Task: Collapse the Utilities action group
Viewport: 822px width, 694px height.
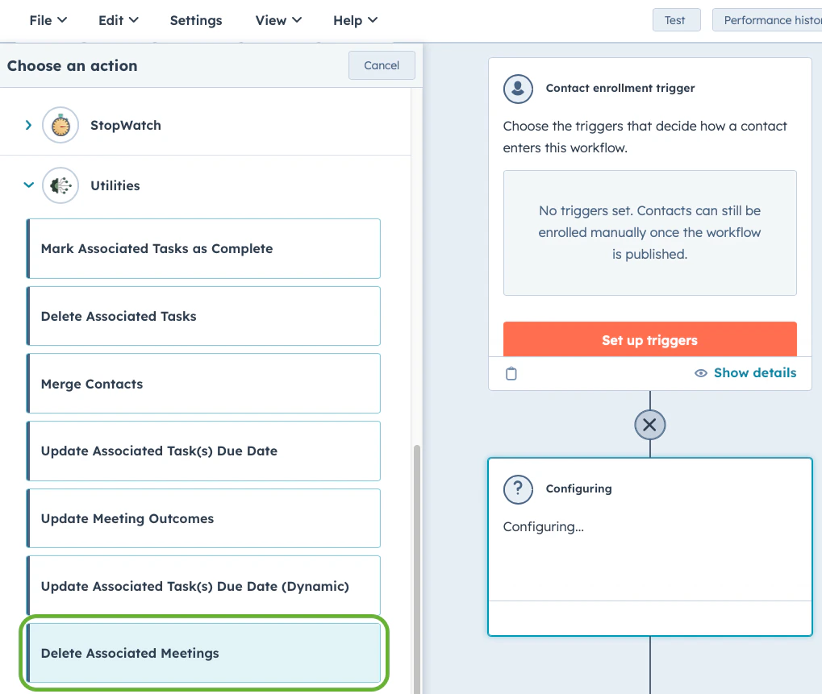Action: 28,185
